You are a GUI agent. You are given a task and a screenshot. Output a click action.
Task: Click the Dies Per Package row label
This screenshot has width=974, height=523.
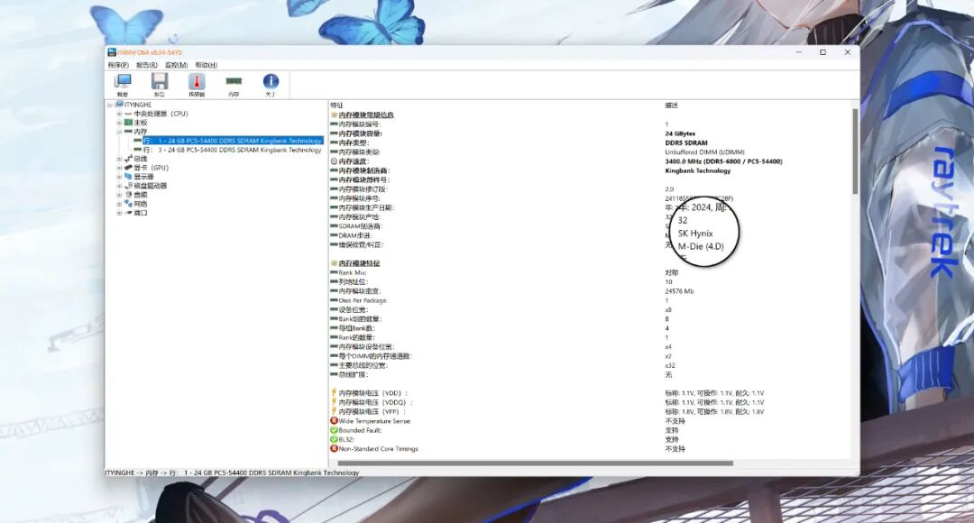pos(363,300)
